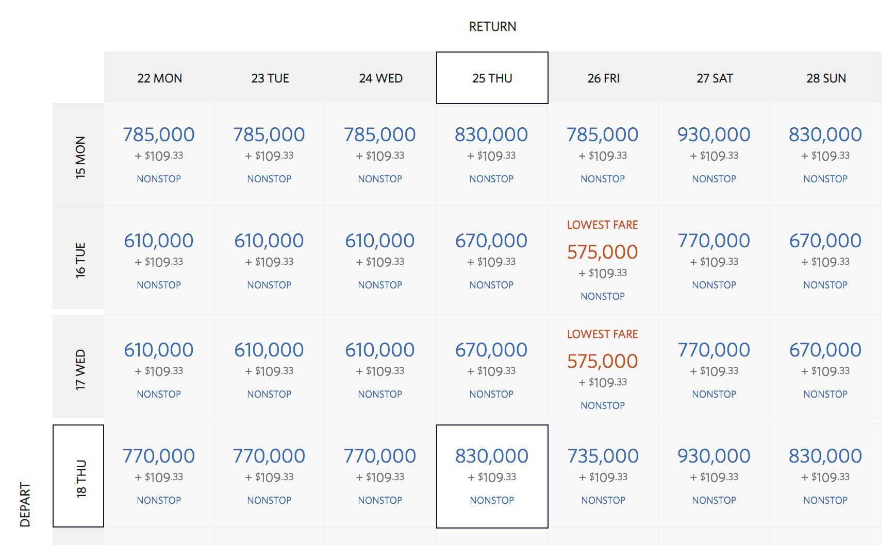The width and height of the screenshot is (895, 545).
Task: Choose 16 TUE to 22 MON fare 610,000
Action: pyautogui.click(x=159, y=261)
